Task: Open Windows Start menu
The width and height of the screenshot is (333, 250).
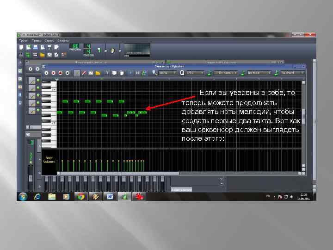Action: pos(23,197)
